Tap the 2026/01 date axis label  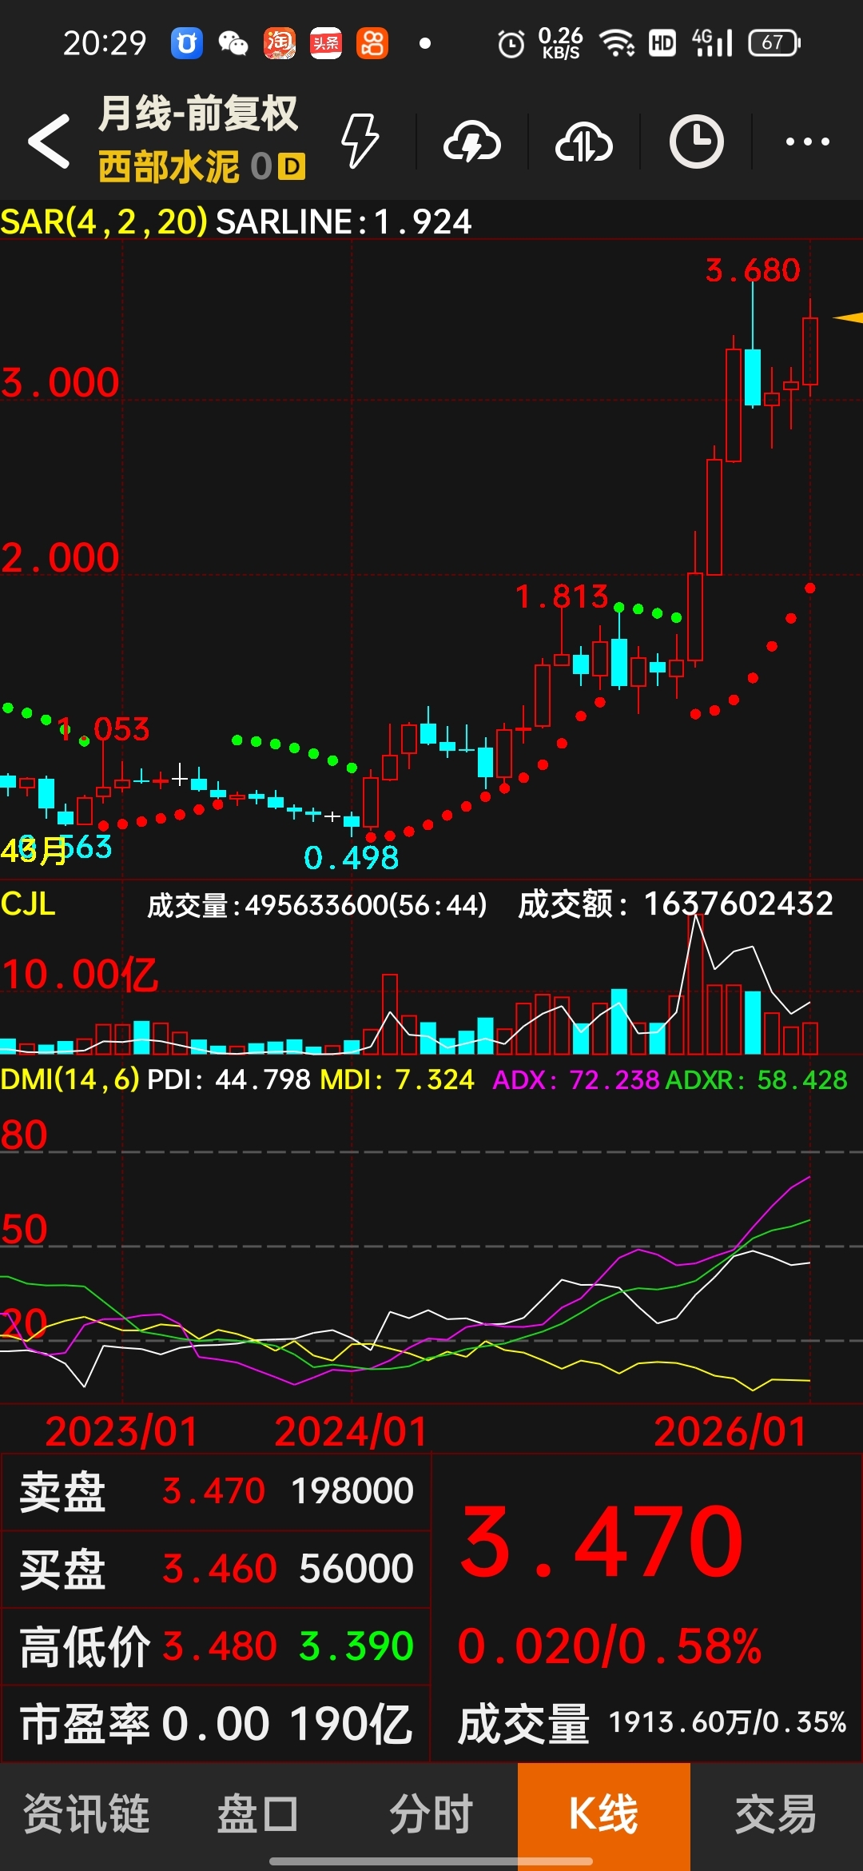pos(730,1431)
